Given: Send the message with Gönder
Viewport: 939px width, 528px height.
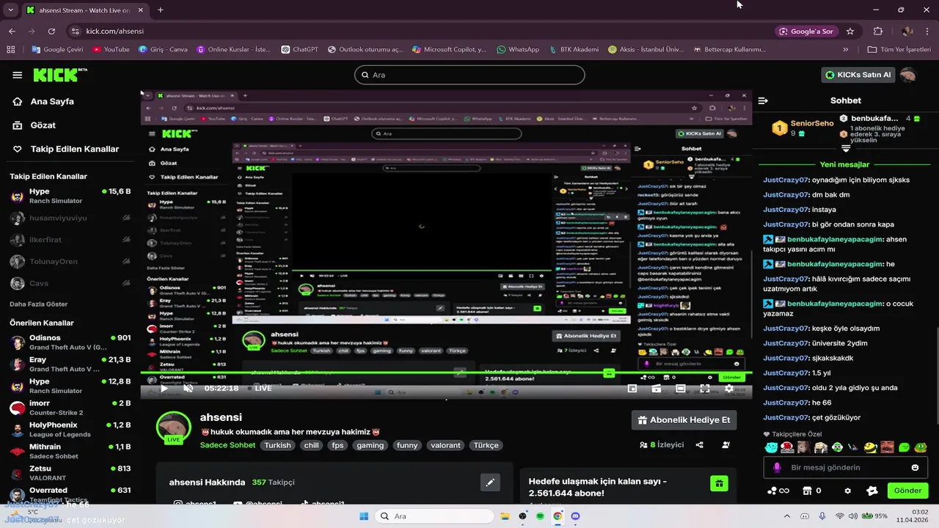Looking at the screenshot, I should coord(907,491).
